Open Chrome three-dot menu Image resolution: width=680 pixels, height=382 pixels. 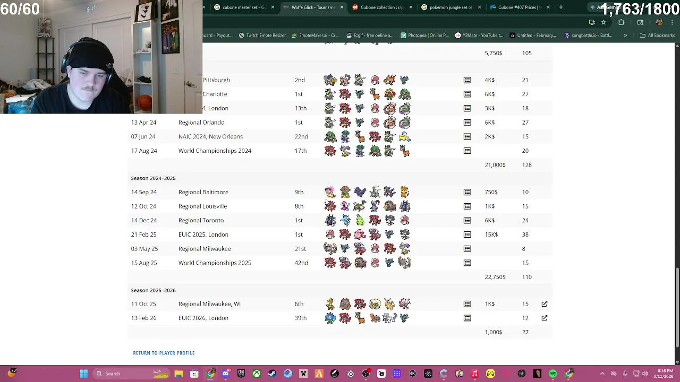point(673,22)
